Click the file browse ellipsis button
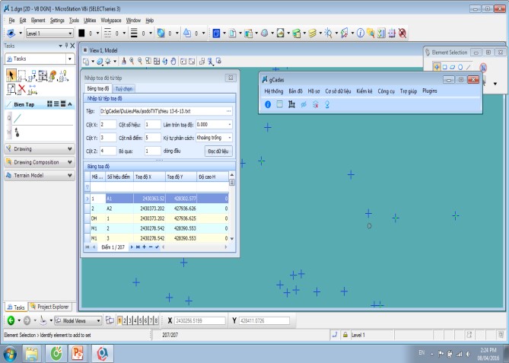Screen dimensions: 509x363 (228, 111)
